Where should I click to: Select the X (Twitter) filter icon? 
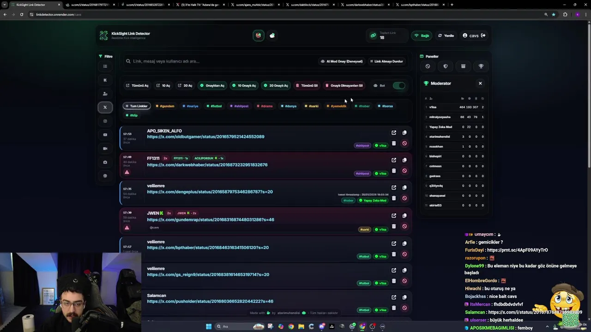coord(105,107)
